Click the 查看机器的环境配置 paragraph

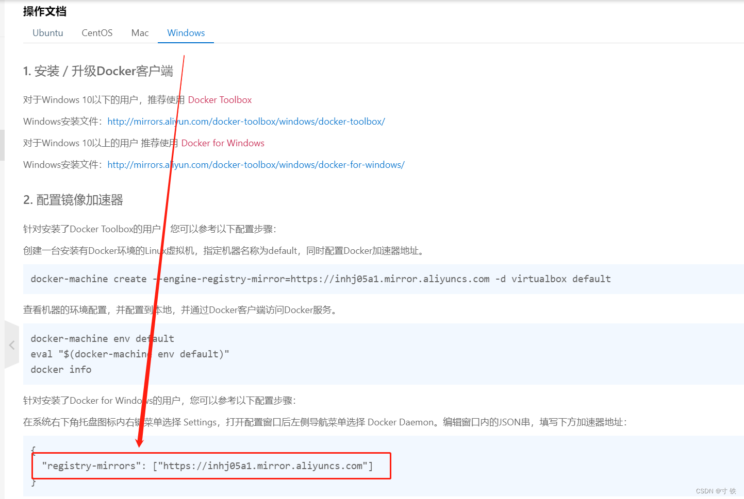[180, 310]
